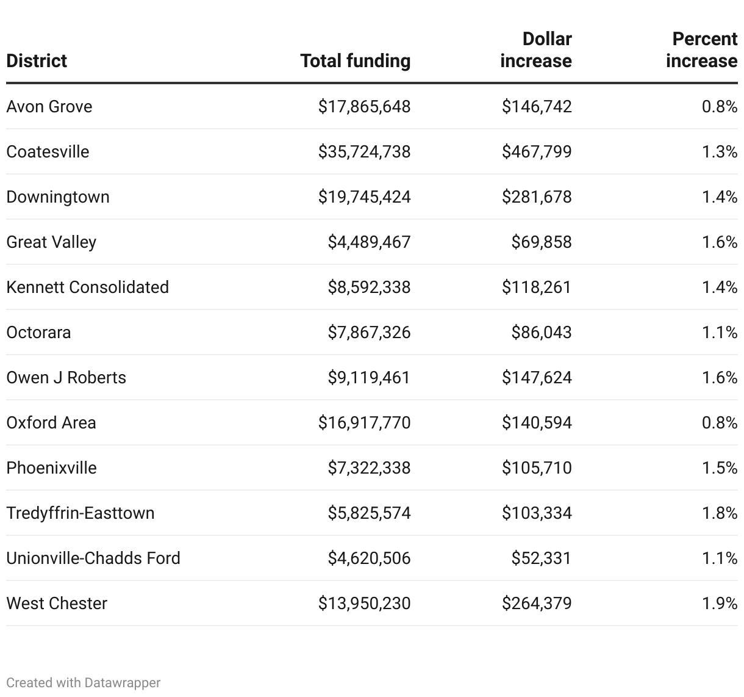Image resolution: width=744 pixels, height=697 pixels.
Task: Select the Dollar increase column header
Action: pyautogui.click(x=535, y=50)
